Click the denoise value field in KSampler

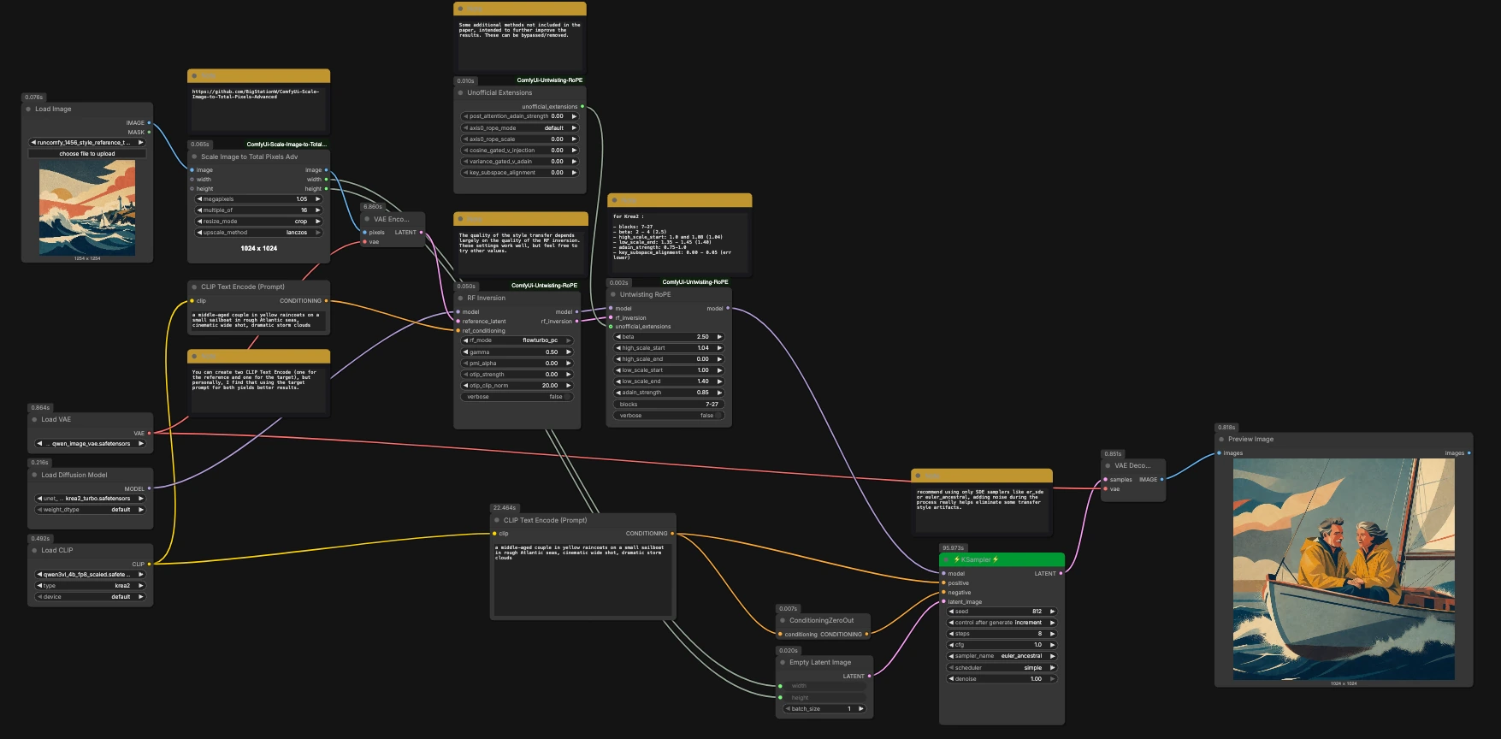coord(1002,679)
